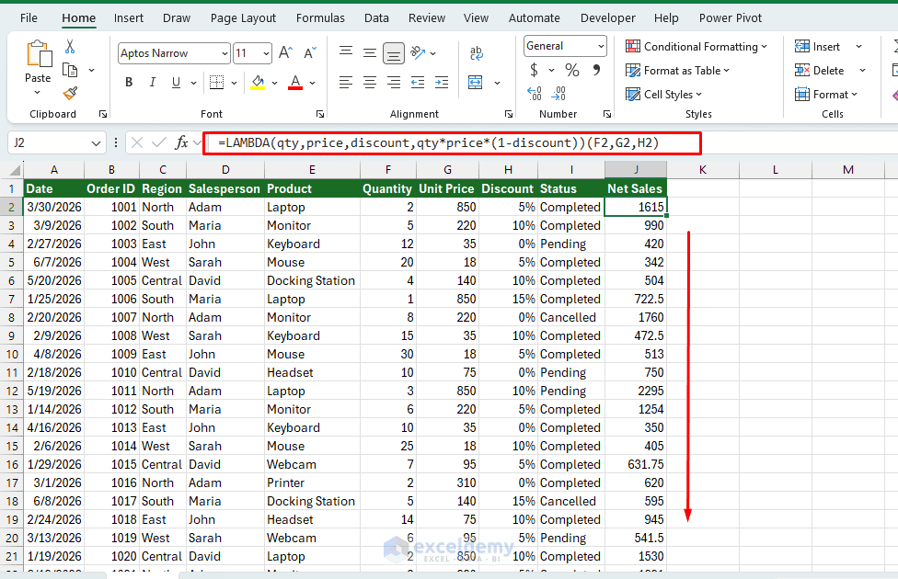Screen dimensions: 898x579
Task: Select the cell containing 'Docking Station' in row 6
Action: pyautogui.click(x=312, y=281)
